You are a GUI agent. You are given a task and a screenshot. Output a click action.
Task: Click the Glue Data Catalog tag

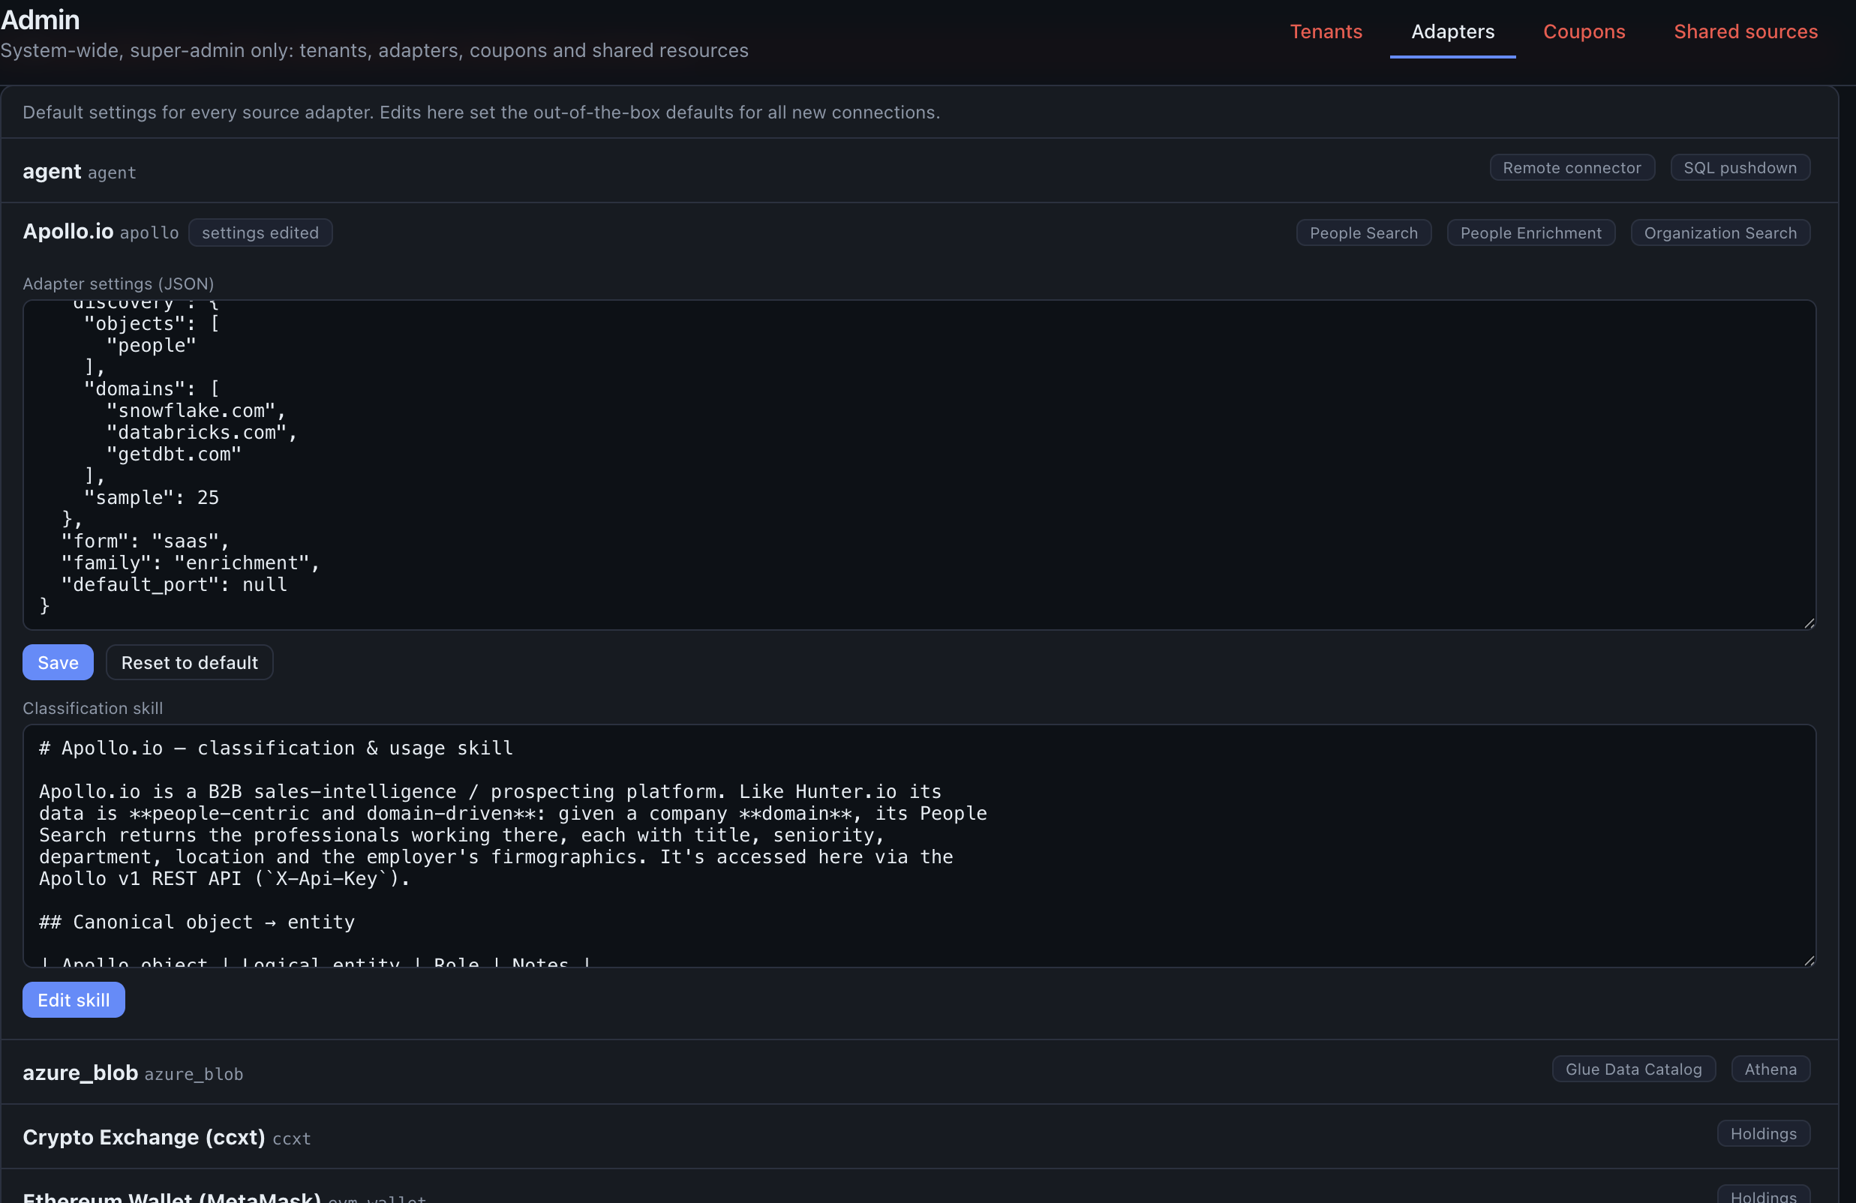pos(1634,1069)
